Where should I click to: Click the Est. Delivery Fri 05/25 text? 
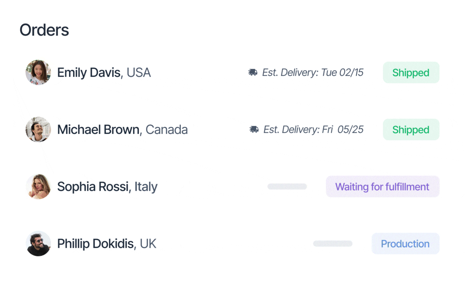(313, 130)
